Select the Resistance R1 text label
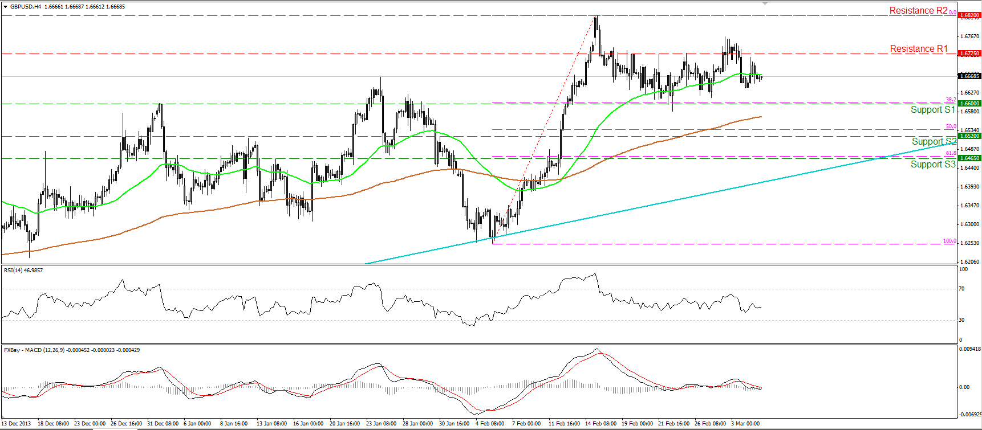982x430 pixels. 919,49
